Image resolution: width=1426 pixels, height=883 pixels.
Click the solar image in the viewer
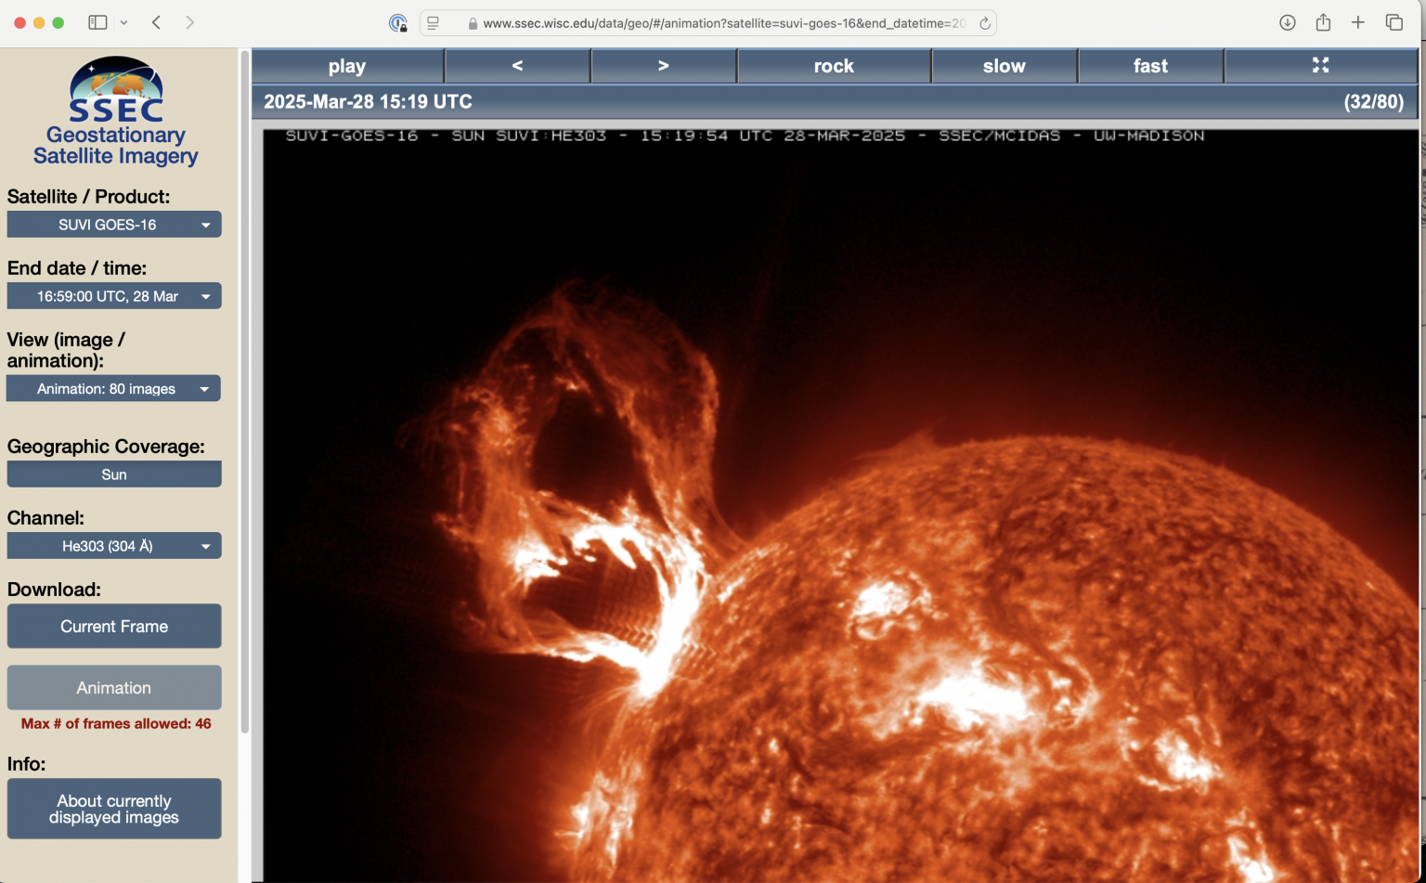click(840, 506)
